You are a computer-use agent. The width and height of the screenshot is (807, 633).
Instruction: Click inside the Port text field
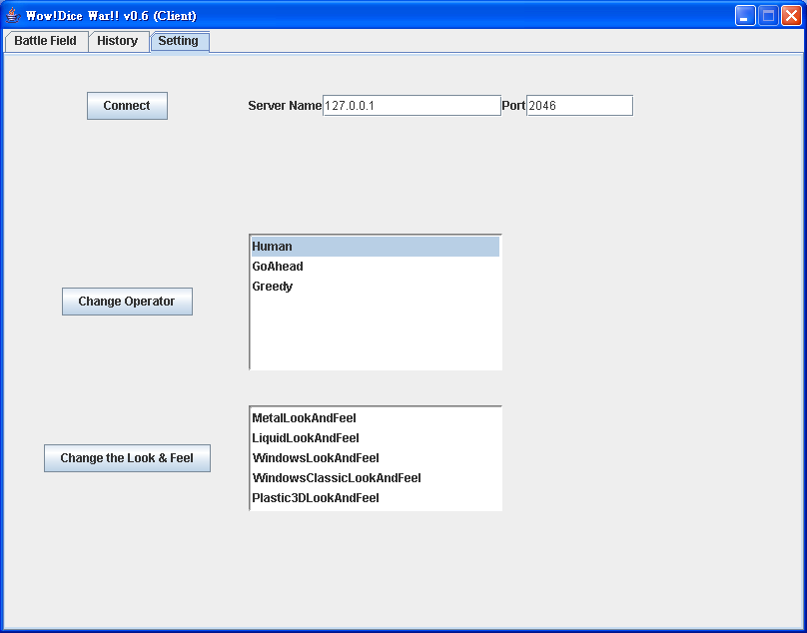tap(579, 106)
